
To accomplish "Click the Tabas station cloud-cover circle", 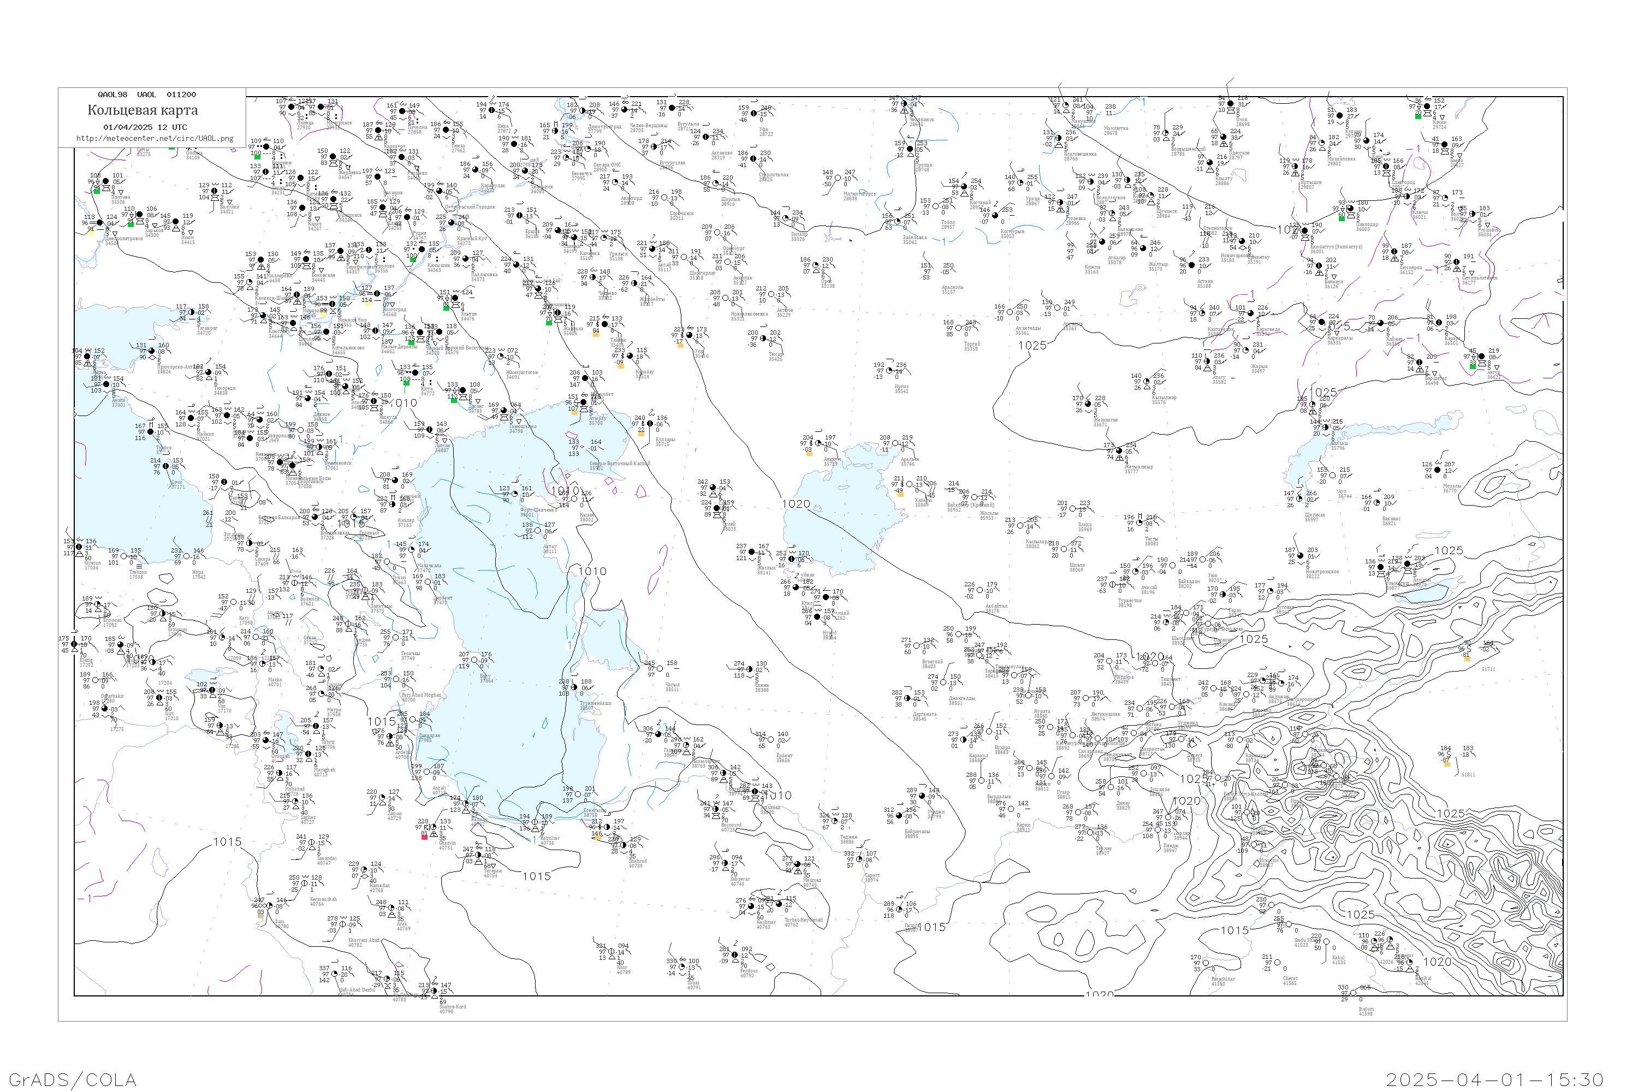I will 682,968.
